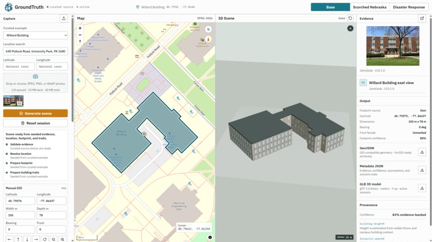Image resolution: width=432 pixels, height=242 pixels.
Task: Click the camera icon in photo drop zone
Action: 35,76
